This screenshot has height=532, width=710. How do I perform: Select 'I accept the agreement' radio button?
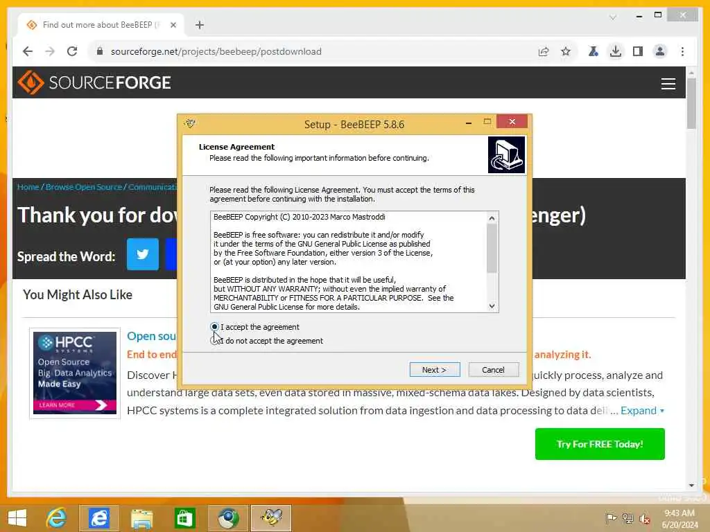(x=215, y=327)
